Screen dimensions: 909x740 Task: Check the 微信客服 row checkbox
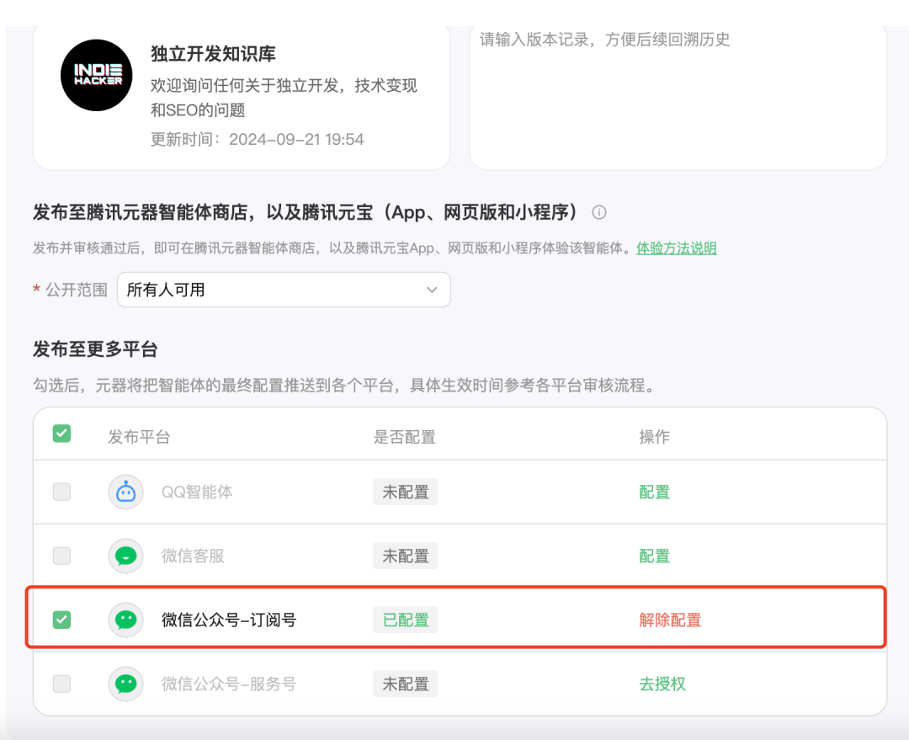click(61, 556)
